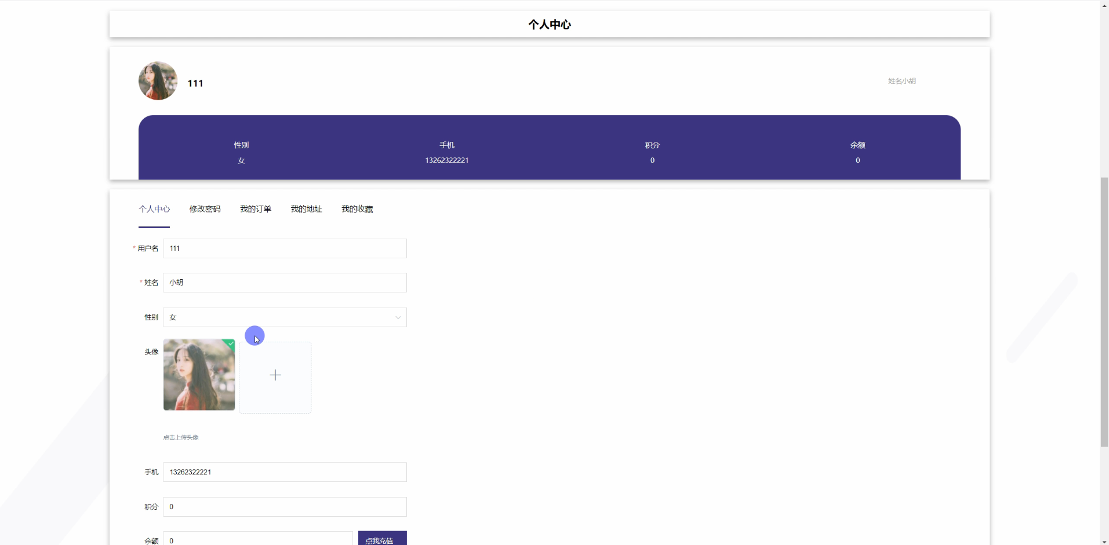Viewport: 1109px width, 545px height.
Task: Click the uploaded avatar thumbnail in form
Action: click(x=199, y=375)
